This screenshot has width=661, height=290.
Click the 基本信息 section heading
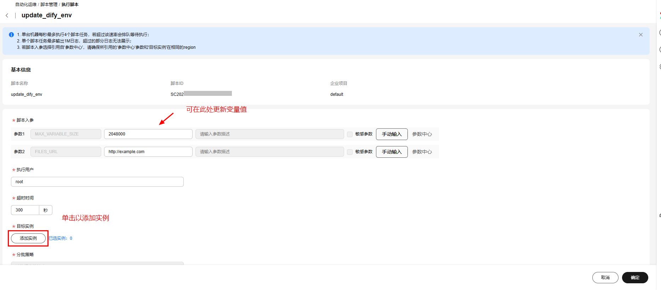point(21,70)
